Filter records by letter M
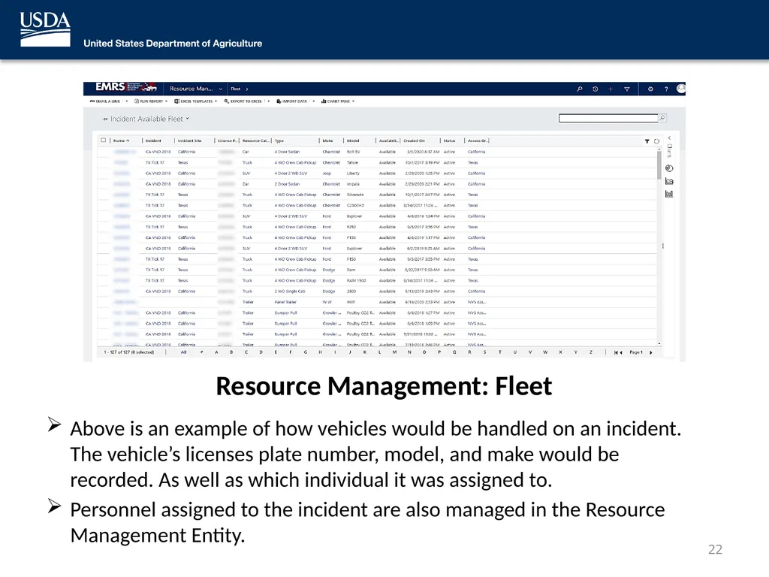769x577 pixels. coord(394,352)
